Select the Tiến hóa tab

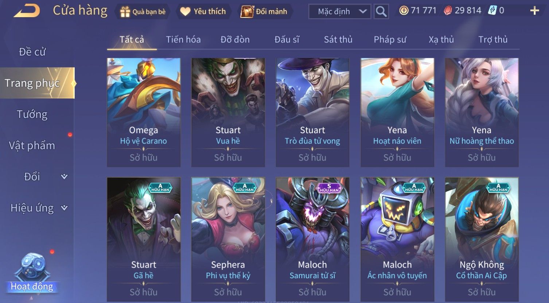click(x=183, y=39)
